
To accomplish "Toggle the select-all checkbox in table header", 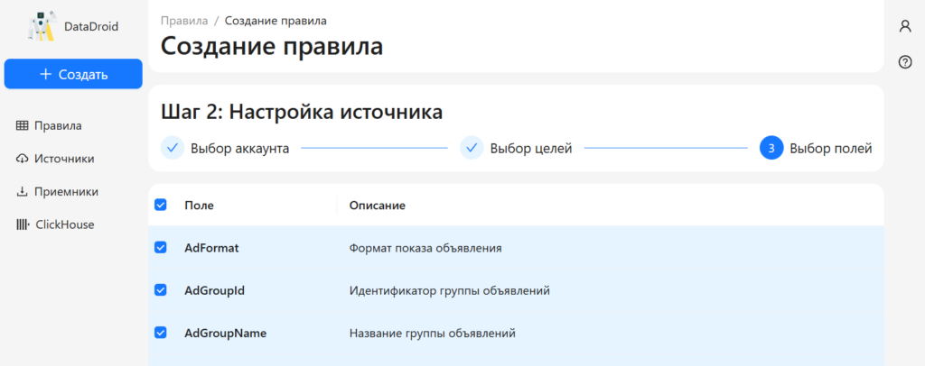I will [161, 205].
